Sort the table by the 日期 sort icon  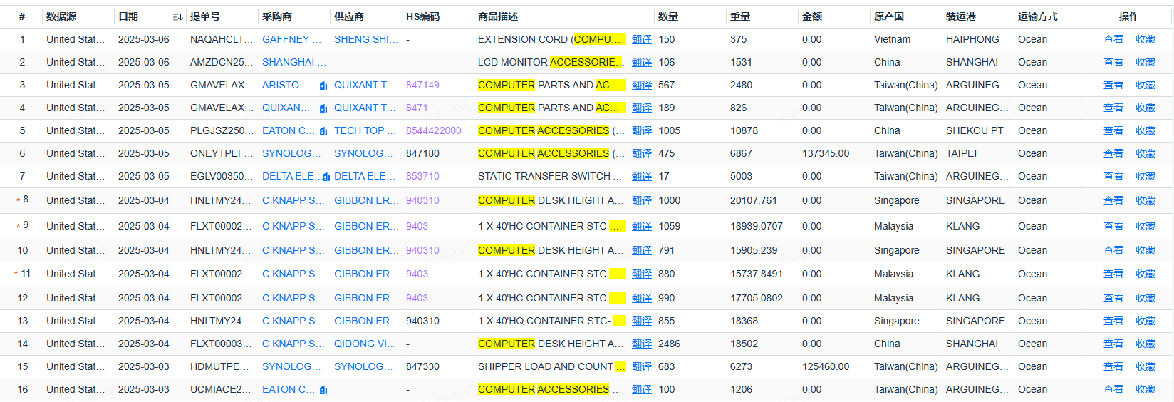tap(177, 17)
